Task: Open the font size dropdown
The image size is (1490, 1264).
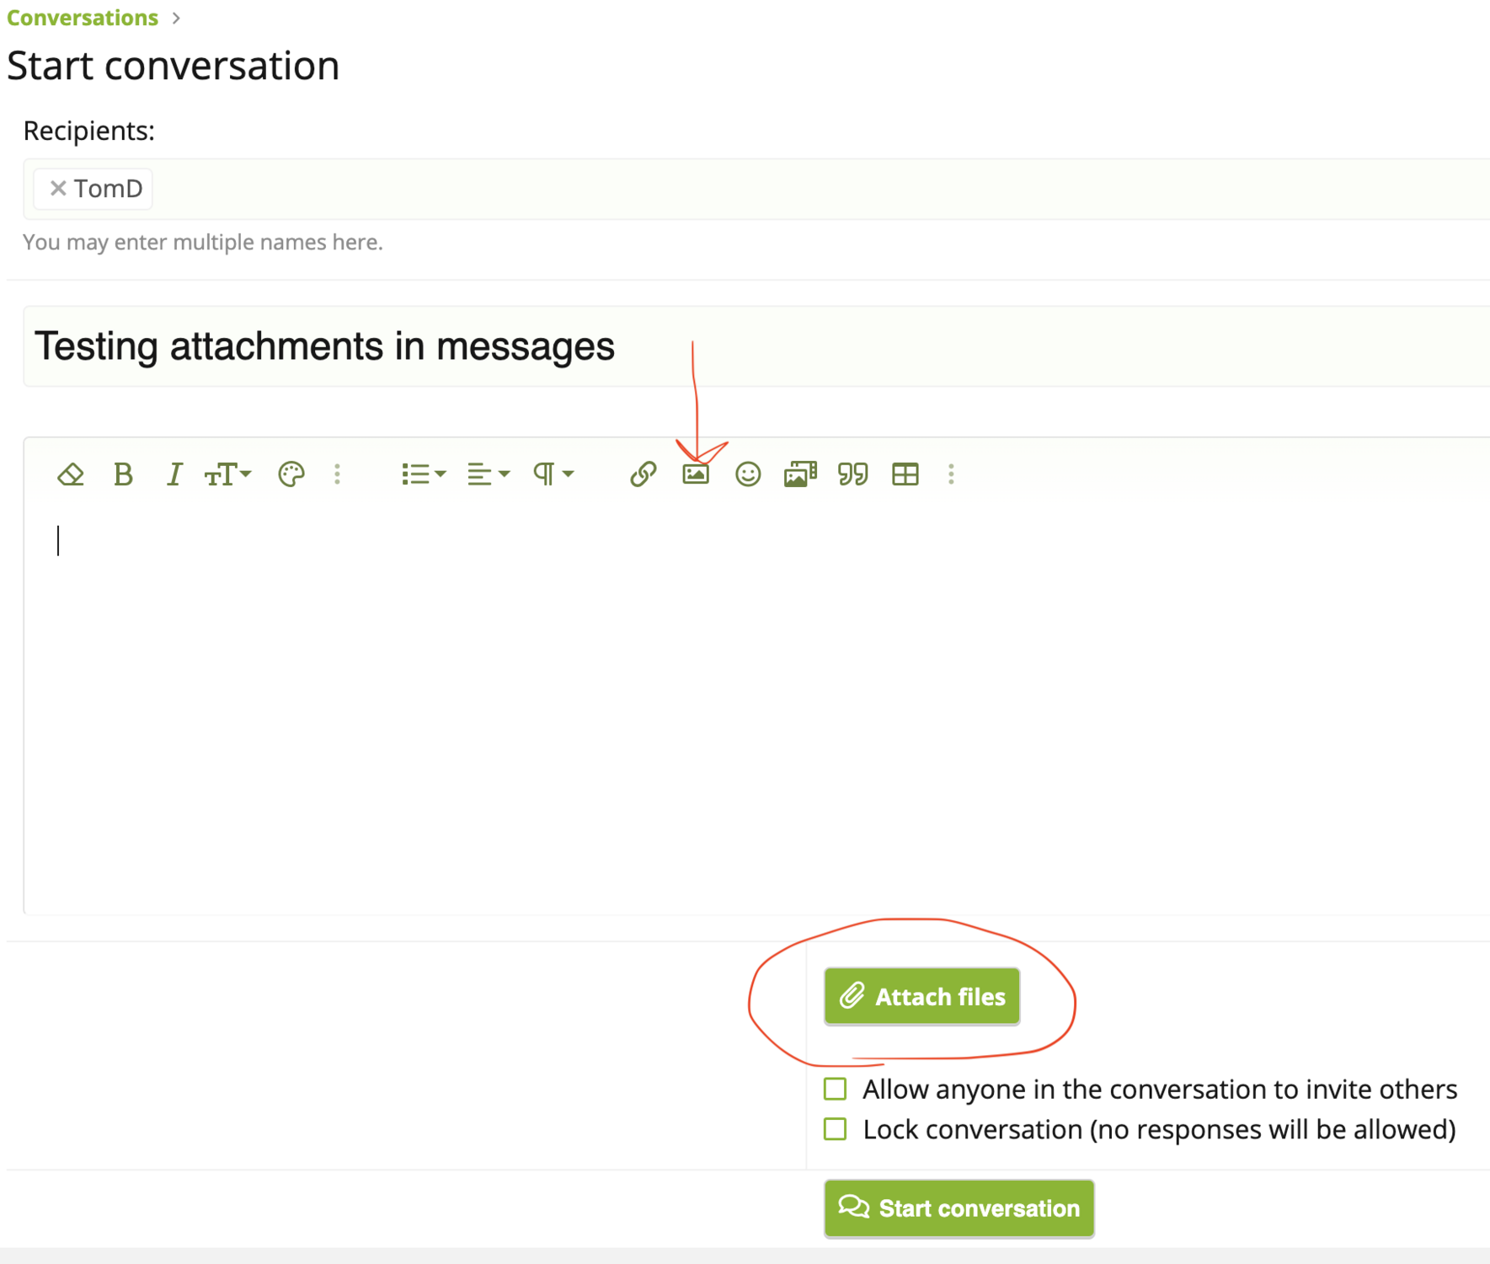Action: 227,474
